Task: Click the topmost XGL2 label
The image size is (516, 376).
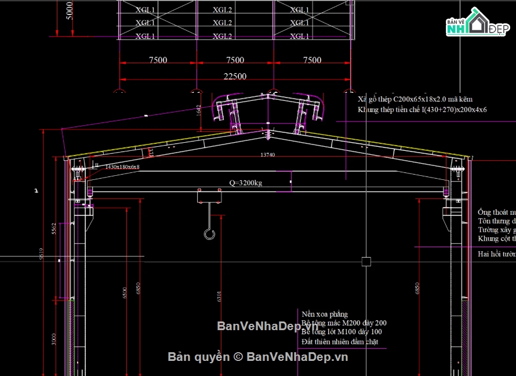Action: 223,10
